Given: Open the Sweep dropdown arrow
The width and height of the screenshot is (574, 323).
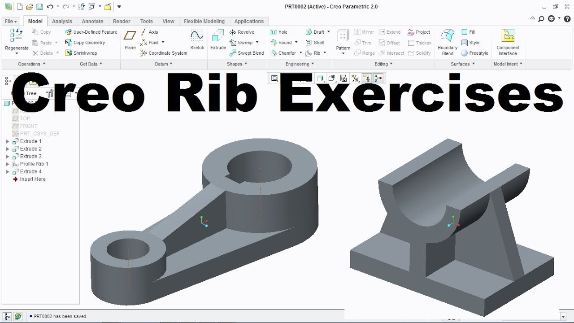Looking at the screenshot, I should click(x=257, y=43).
